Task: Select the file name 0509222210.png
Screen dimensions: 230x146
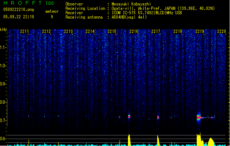Action: 19,9
